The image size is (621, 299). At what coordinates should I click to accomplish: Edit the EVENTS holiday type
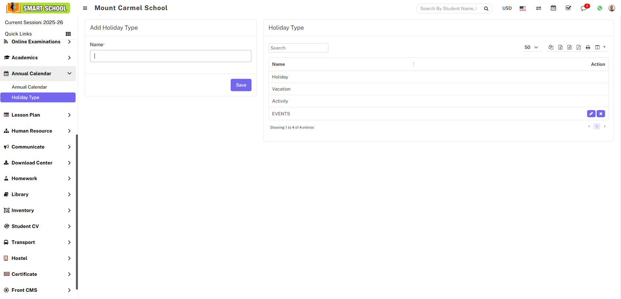pos(591,114)
